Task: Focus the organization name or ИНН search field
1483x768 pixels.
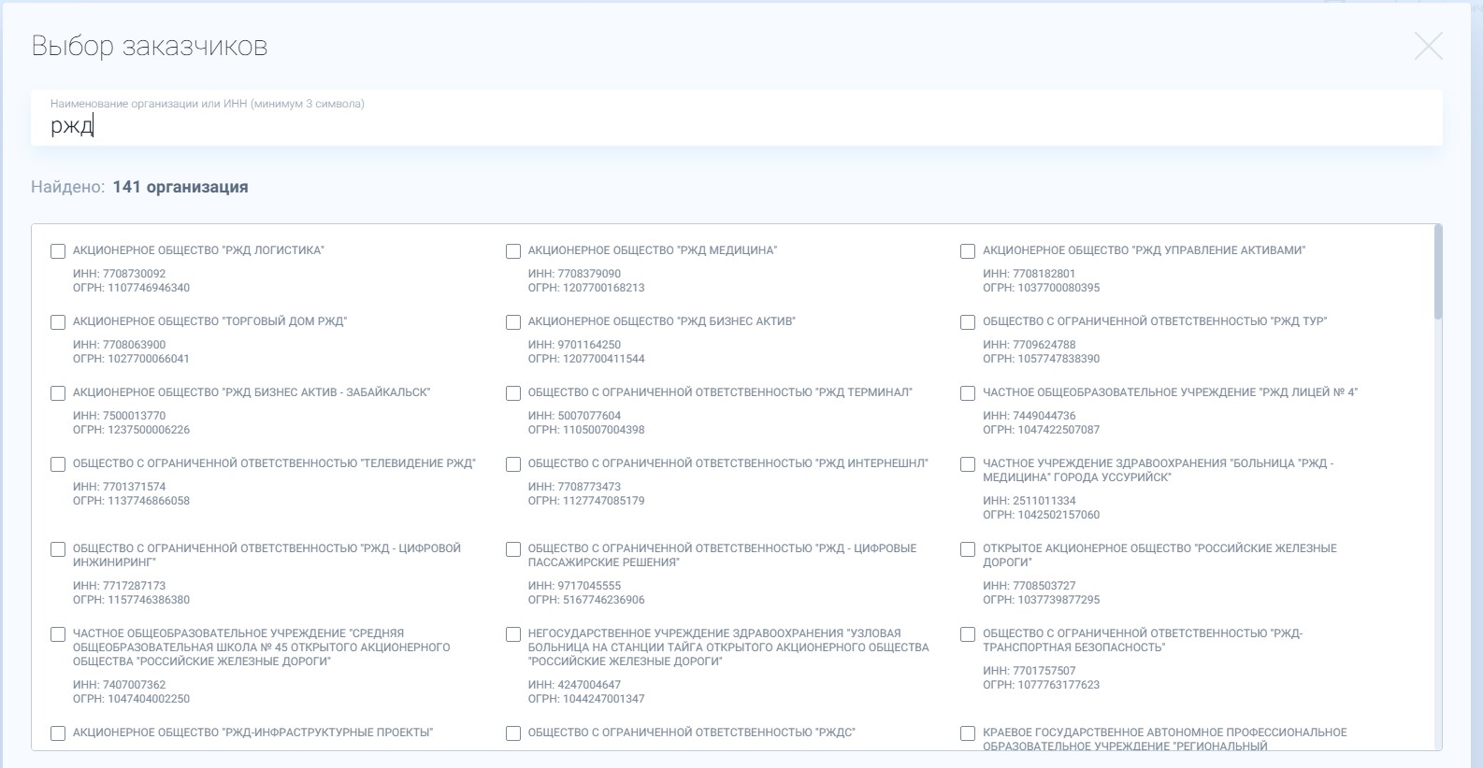Action: [x=736, y=118]
